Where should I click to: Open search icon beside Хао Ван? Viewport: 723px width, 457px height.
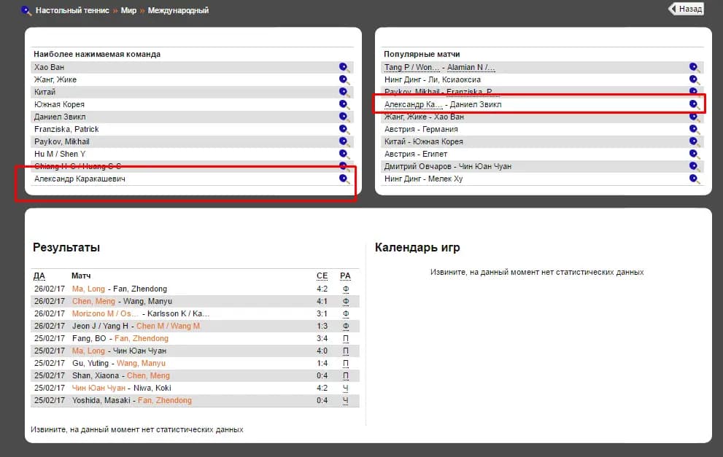344,67
